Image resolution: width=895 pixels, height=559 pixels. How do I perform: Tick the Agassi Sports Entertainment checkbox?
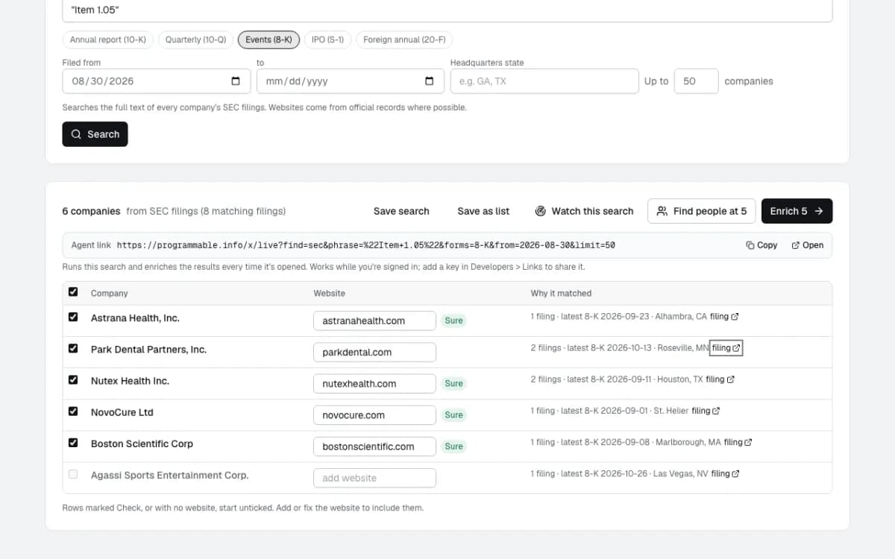pyautogui.click(x=73, y=474)
